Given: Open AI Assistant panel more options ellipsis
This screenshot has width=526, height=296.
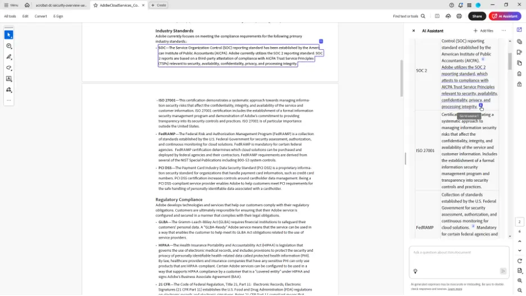Looking at the screenshot, I should click(x=504, y=31).
